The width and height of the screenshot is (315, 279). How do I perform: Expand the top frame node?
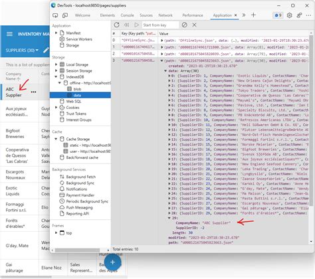pos(56,232)
